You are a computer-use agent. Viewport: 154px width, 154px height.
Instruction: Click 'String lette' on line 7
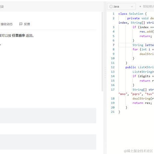point(143,45)
